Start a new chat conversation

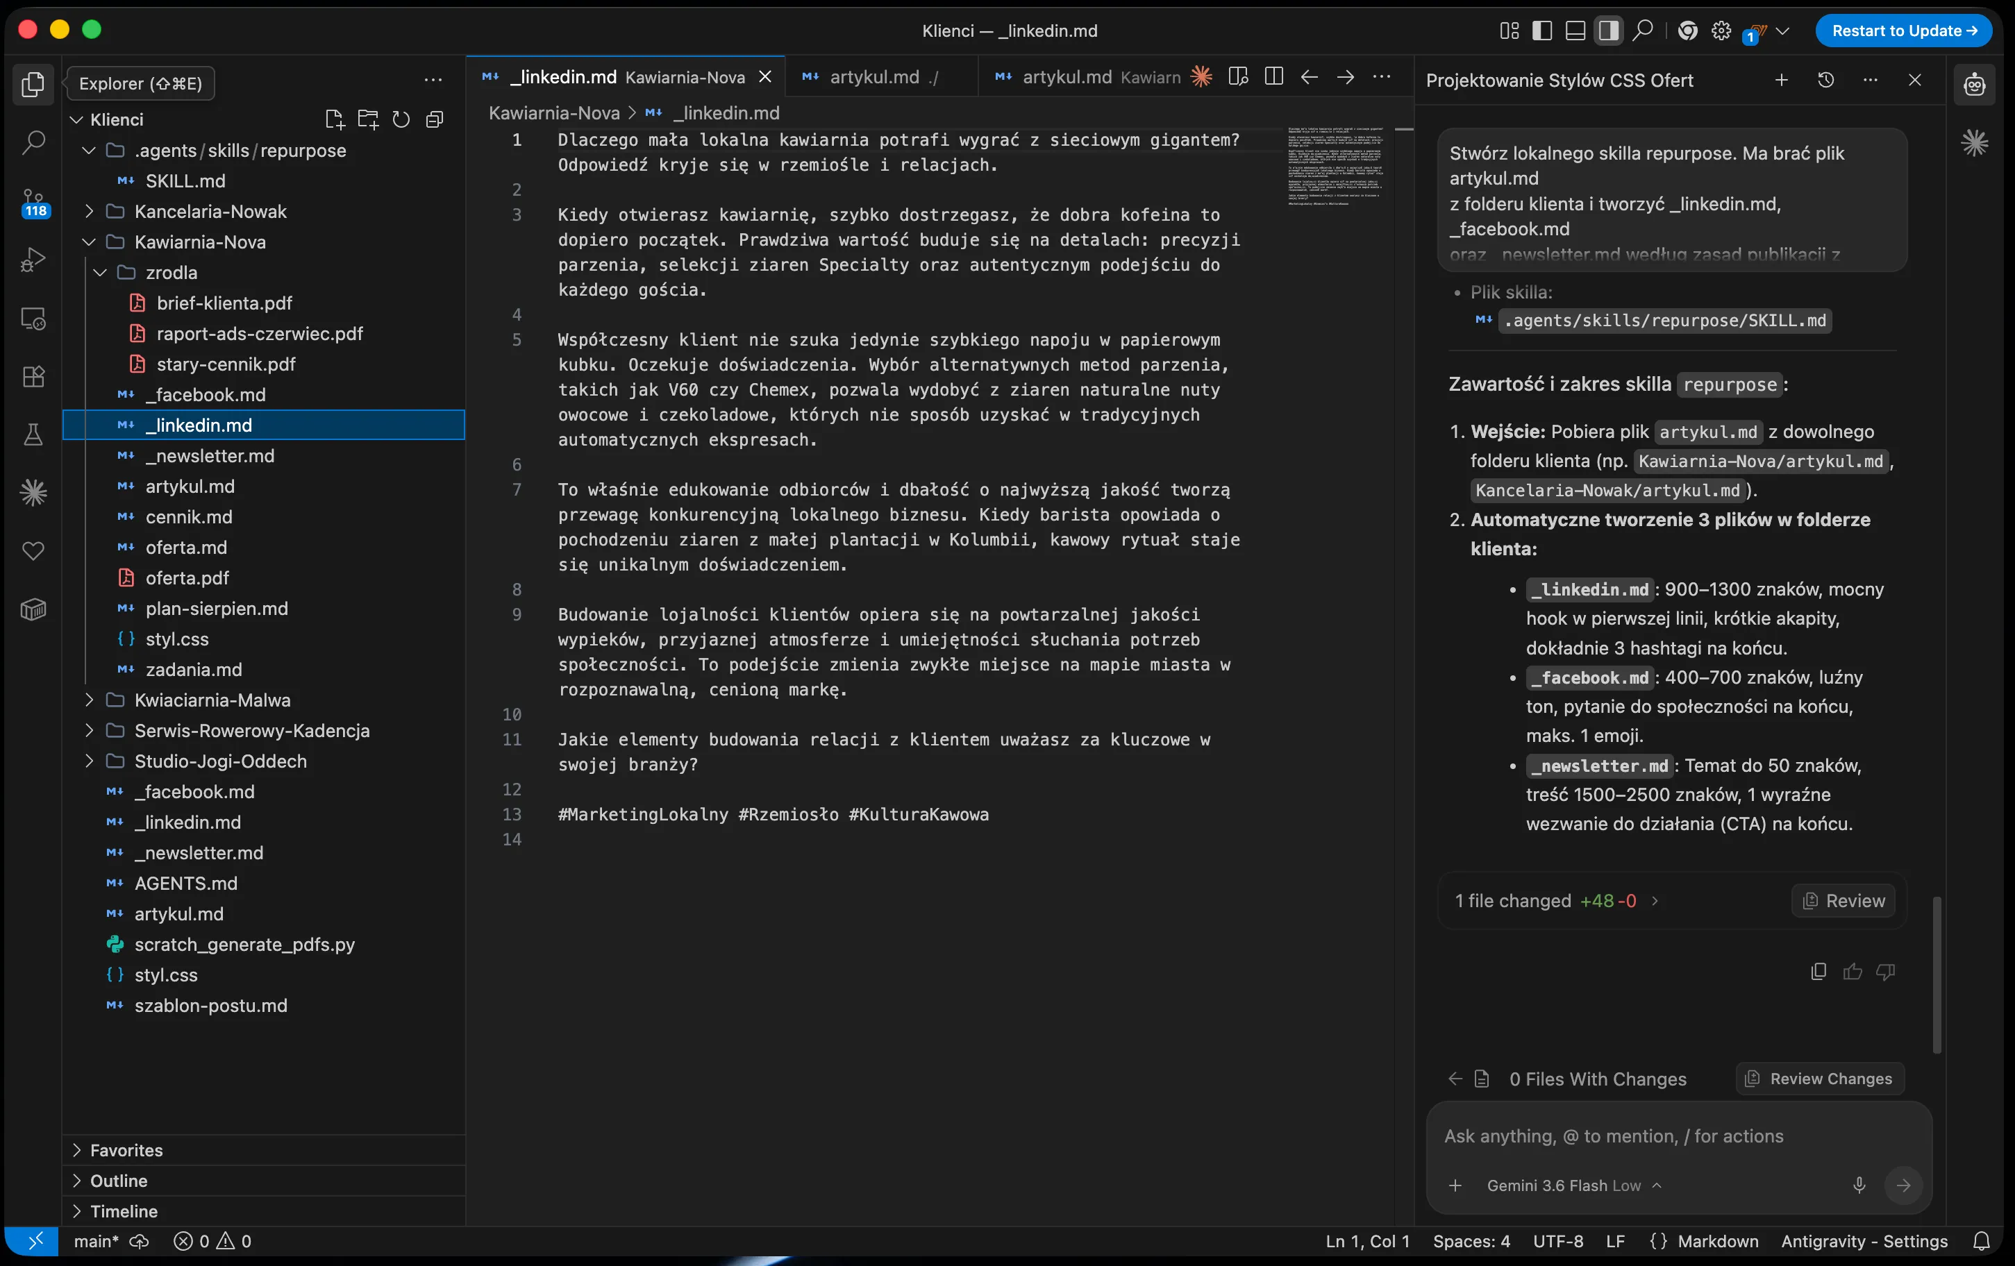[x=1782, y=81]
